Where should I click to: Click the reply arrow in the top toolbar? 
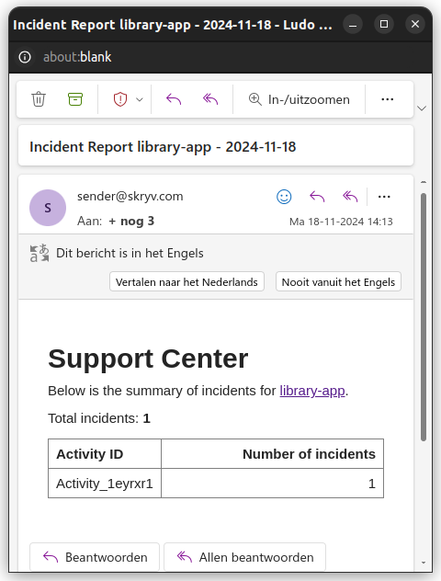pos(174,99)
